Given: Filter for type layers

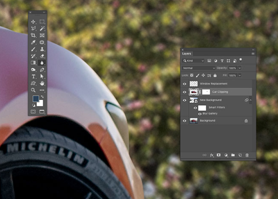Looking at the screenshot, I should coord(222,60).
